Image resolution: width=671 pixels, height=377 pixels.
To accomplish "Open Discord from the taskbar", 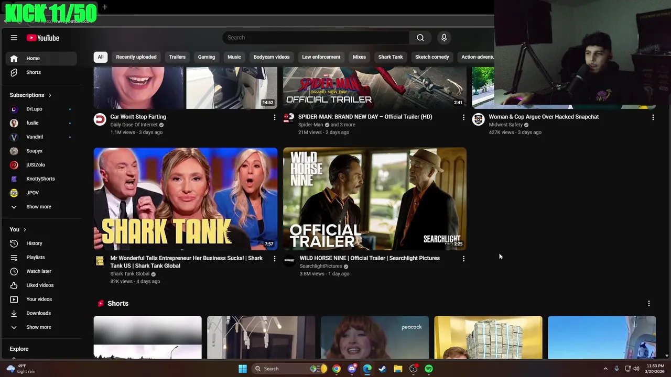I will [x=352, y=369].
